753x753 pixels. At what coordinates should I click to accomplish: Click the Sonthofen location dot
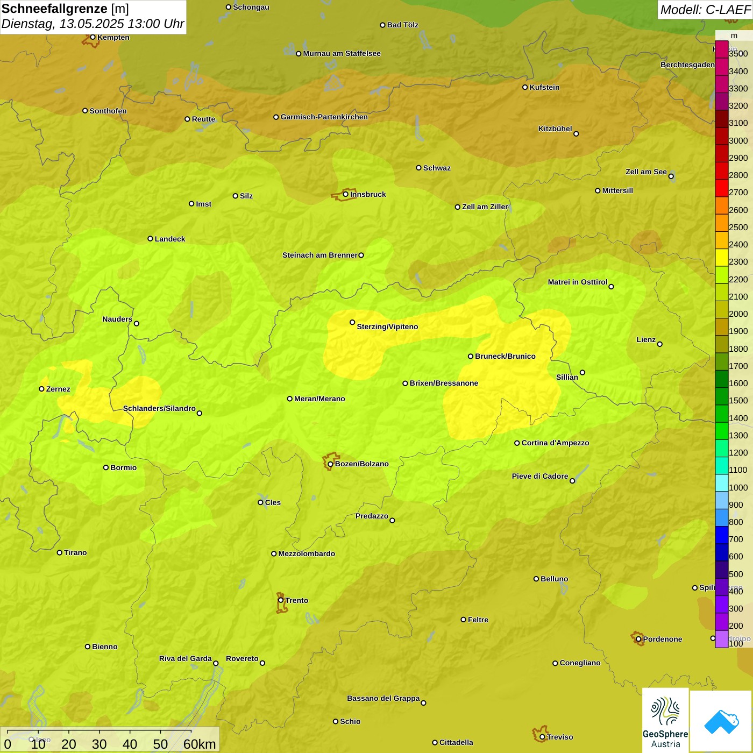85,111
